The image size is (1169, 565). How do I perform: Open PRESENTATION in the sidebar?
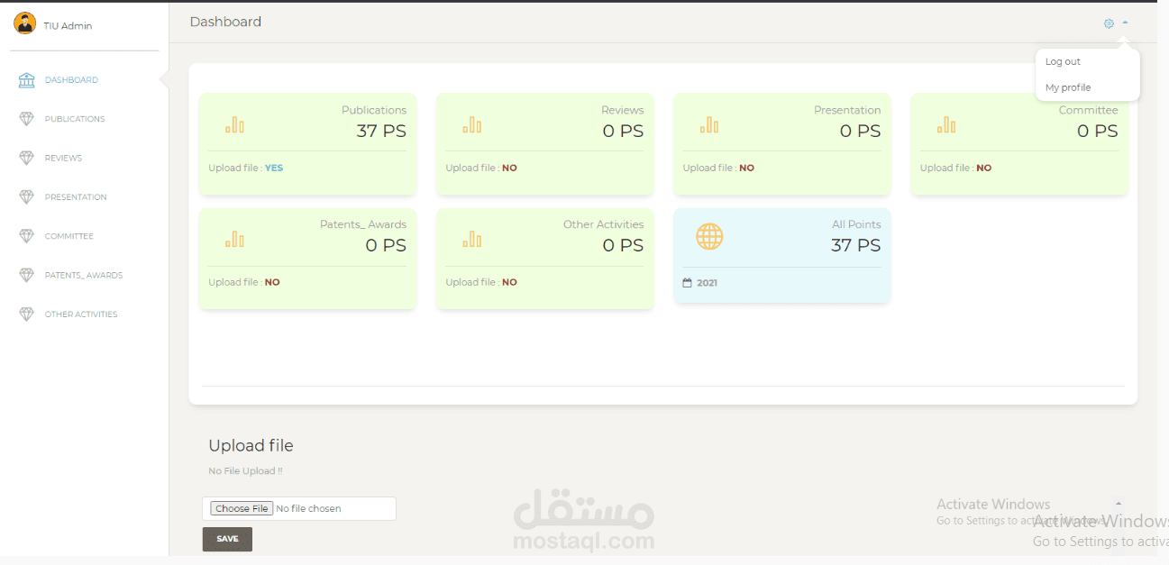pyautogui.click(x=76, y=196)
